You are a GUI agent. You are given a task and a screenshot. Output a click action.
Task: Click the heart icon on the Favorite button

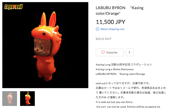point(103,53)
